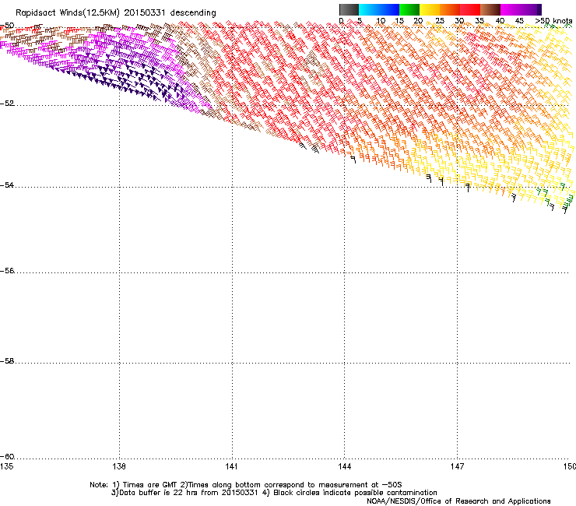
Task: Click the longitude label '141'
Action: (x=231, y=466)
